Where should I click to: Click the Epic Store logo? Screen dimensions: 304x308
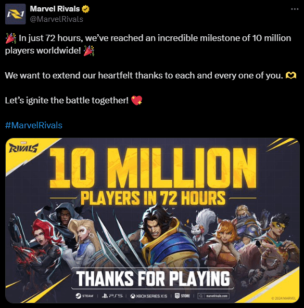(x=182, y=296)
